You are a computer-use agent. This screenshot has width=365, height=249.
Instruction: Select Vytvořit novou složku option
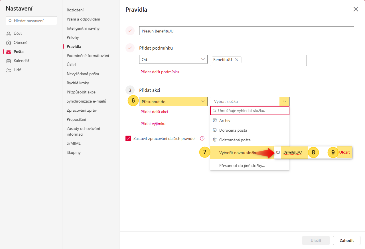(x=238, y=153)
